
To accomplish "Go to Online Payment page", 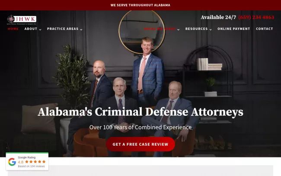I will 234,29.
